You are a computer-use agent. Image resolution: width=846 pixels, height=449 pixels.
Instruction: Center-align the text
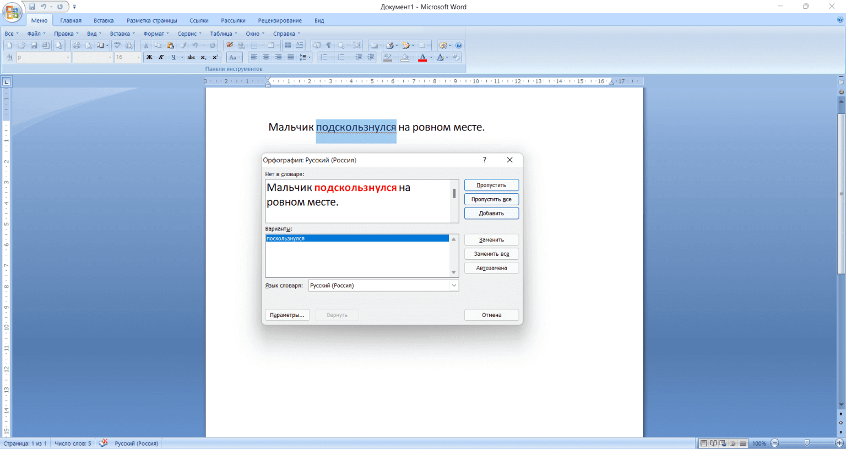[x=266, y=57]
